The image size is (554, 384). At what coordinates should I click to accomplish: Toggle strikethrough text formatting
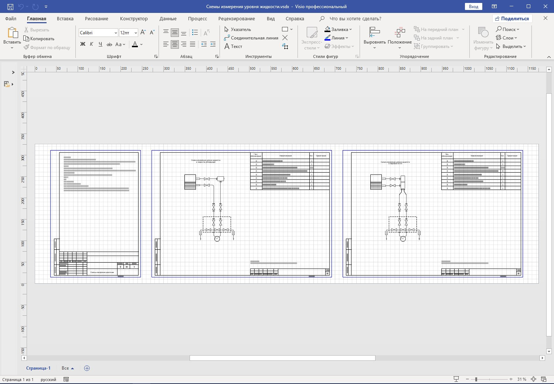109,44
